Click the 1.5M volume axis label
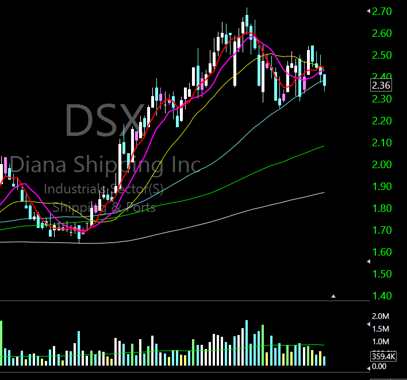This screenshot has width=407, height=380. [x=381, y=329]
